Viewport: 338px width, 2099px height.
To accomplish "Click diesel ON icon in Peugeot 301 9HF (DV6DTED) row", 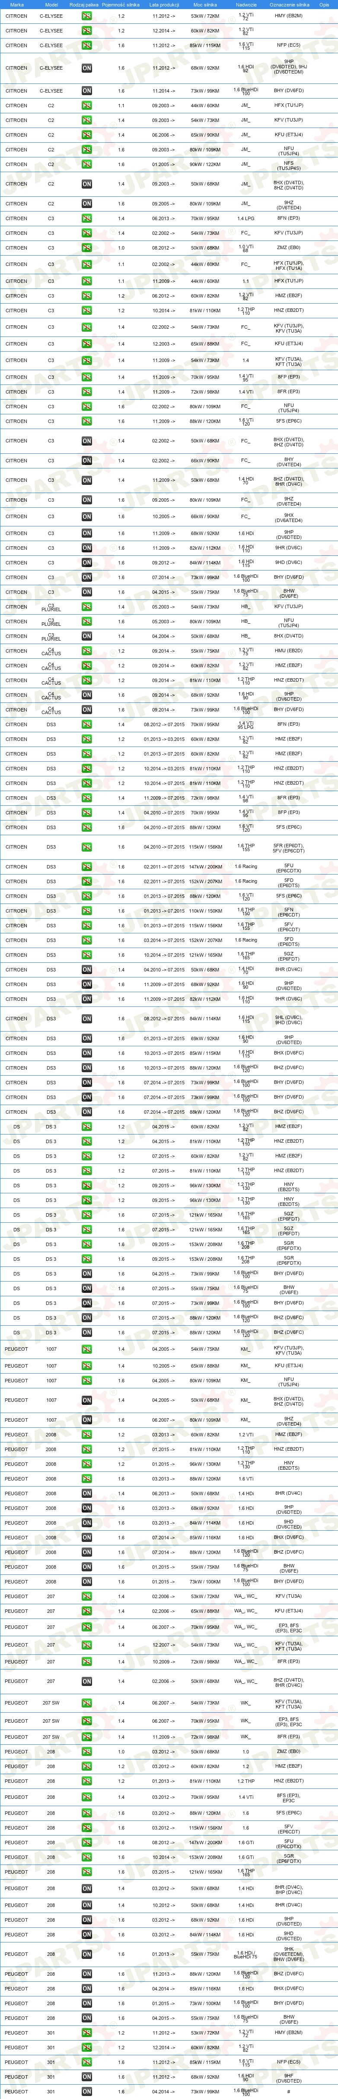I will (86, 2076).
